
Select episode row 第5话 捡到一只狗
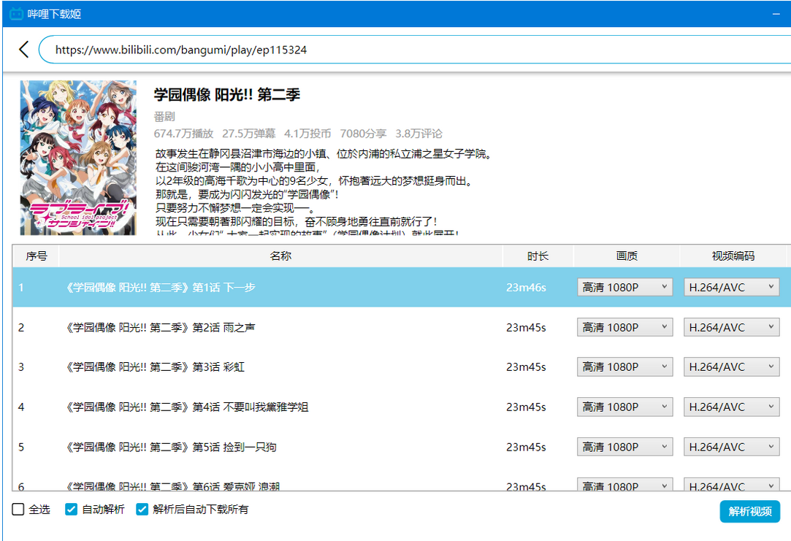click(x=402, y=447)
